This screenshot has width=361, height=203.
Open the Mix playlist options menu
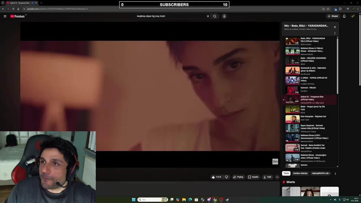pyautogui.click(x=335, y=33)
